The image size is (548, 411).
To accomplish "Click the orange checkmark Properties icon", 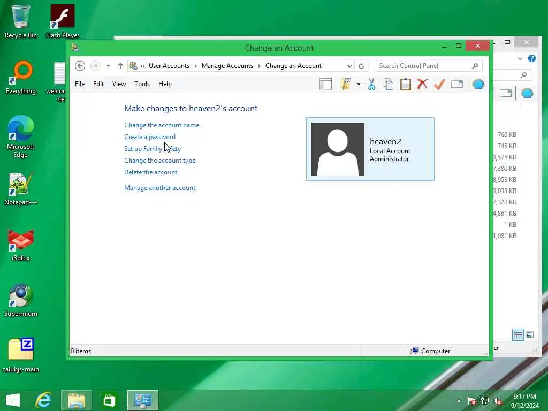I will (x=440, y=84).
